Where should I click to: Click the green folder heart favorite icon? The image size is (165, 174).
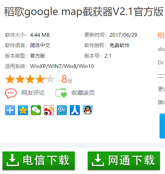pyautogui.click(x=61, y=93)
